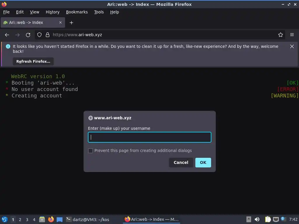Click the Refresh Firefox… button
This screenshot has width=299, height=224.
pos(33,61)
